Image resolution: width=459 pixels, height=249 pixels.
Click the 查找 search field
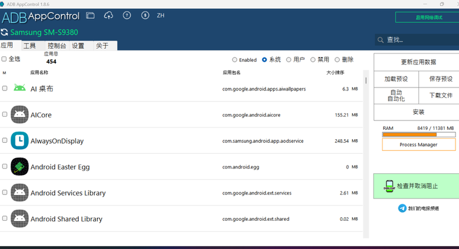pos(417,40)
